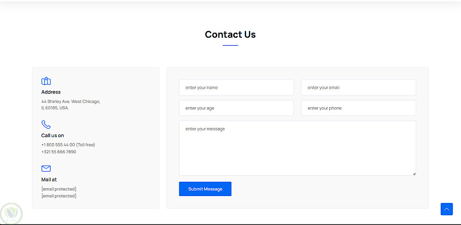Click the message textarea resize handle
The image size is (461, 225).
414,173
